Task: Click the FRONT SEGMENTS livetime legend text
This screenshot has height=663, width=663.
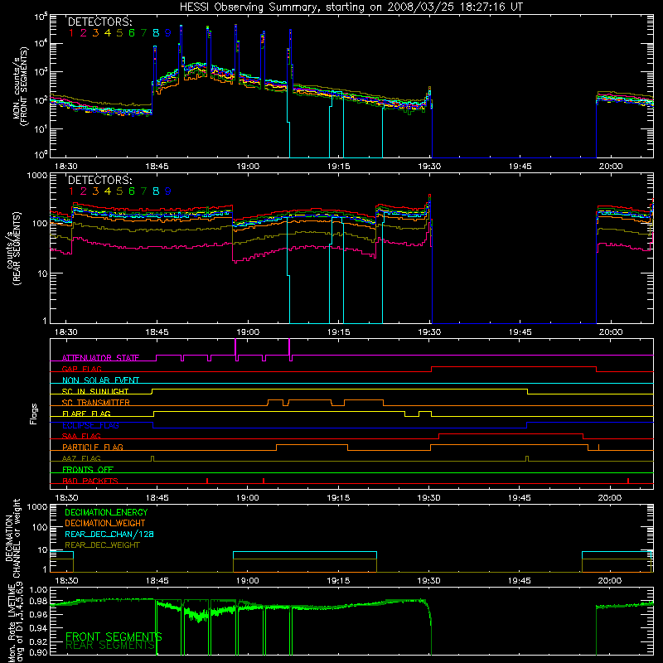Action: 114,636
